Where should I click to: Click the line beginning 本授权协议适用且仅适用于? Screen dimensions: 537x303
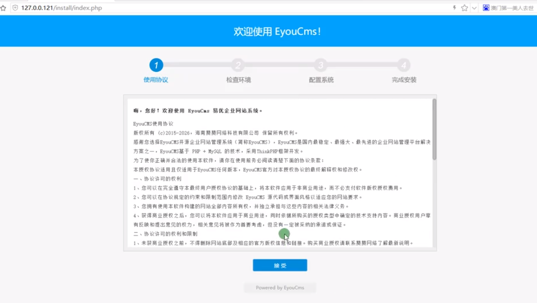[x=248, y=170]
